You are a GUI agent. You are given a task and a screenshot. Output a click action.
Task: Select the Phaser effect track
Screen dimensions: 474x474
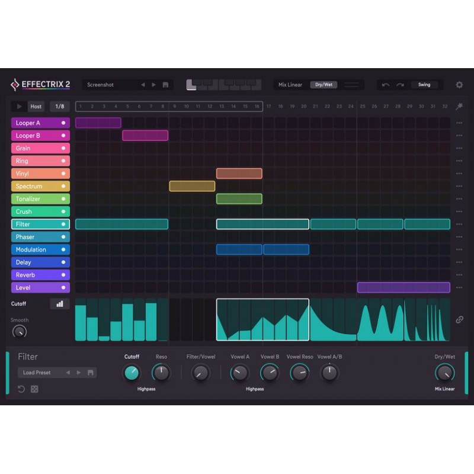tap(36, 237)
